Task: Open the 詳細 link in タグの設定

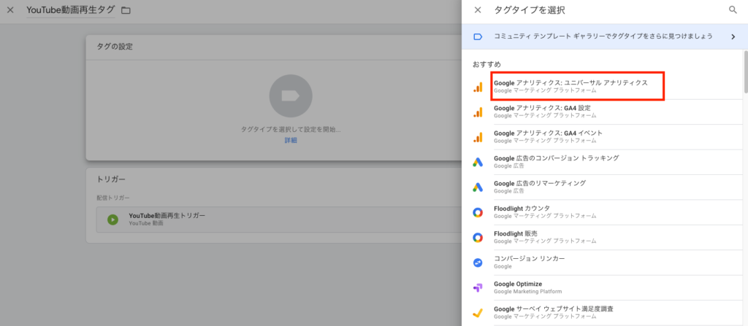Action: tap(291, 140)
